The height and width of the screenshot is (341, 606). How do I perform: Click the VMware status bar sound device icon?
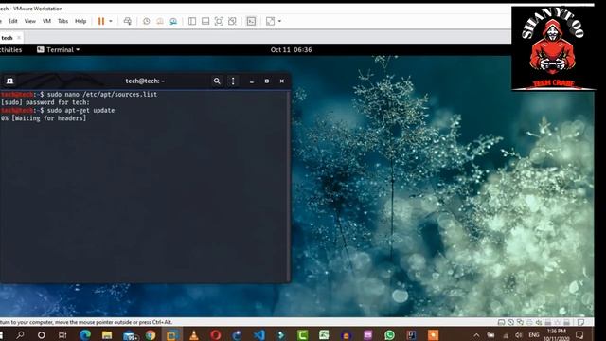tap(539, 322)
